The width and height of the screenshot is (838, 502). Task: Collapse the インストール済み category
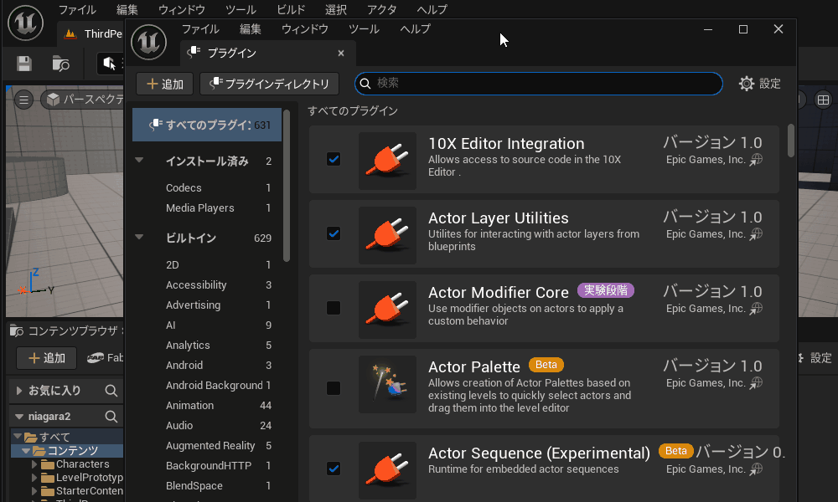coord(139,161)
